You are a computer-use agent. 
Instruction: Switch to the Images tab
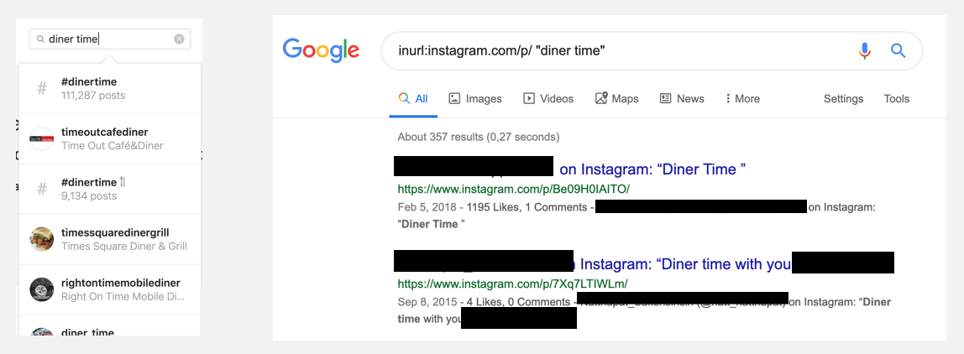pos(474,98)
